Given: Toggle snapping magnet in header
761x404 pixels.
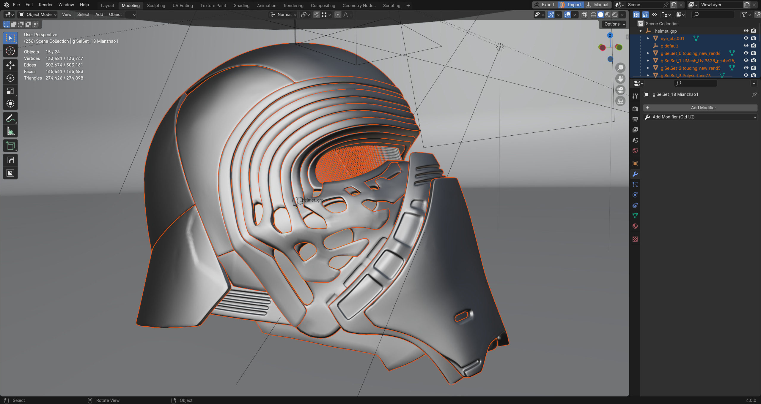Looking at the screenshot, I should point(317,15).
